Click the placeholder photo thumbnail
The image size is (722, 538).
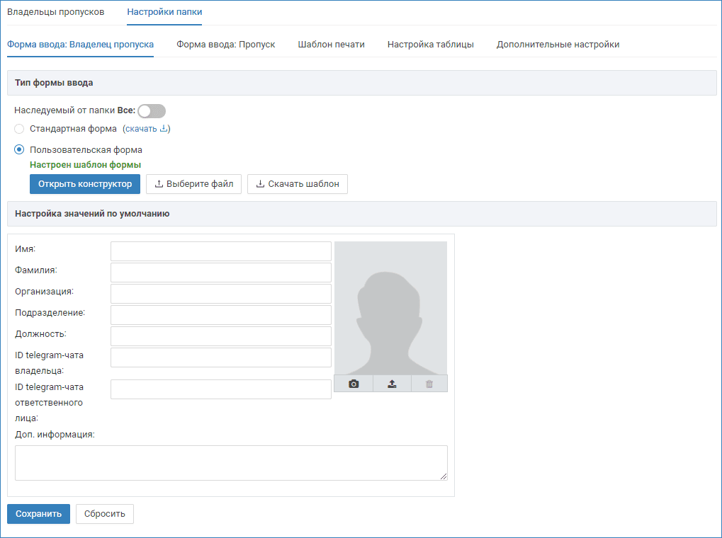390,308
